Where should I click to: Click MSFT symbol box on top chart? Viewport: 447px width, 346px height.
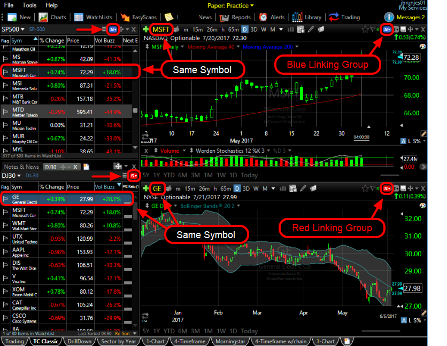(x=161, y=29)
